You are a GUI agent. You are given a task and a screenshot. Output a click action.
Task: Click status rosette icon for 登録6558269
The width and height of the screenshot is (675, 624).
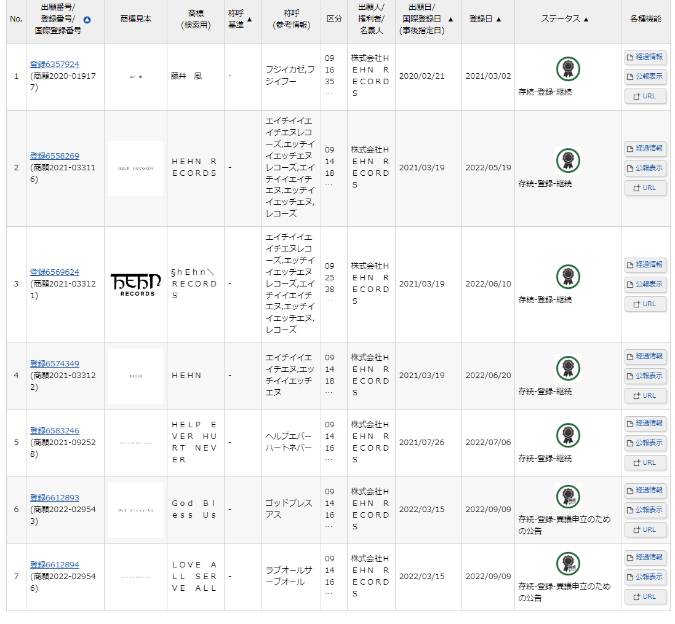click(568, 160)
